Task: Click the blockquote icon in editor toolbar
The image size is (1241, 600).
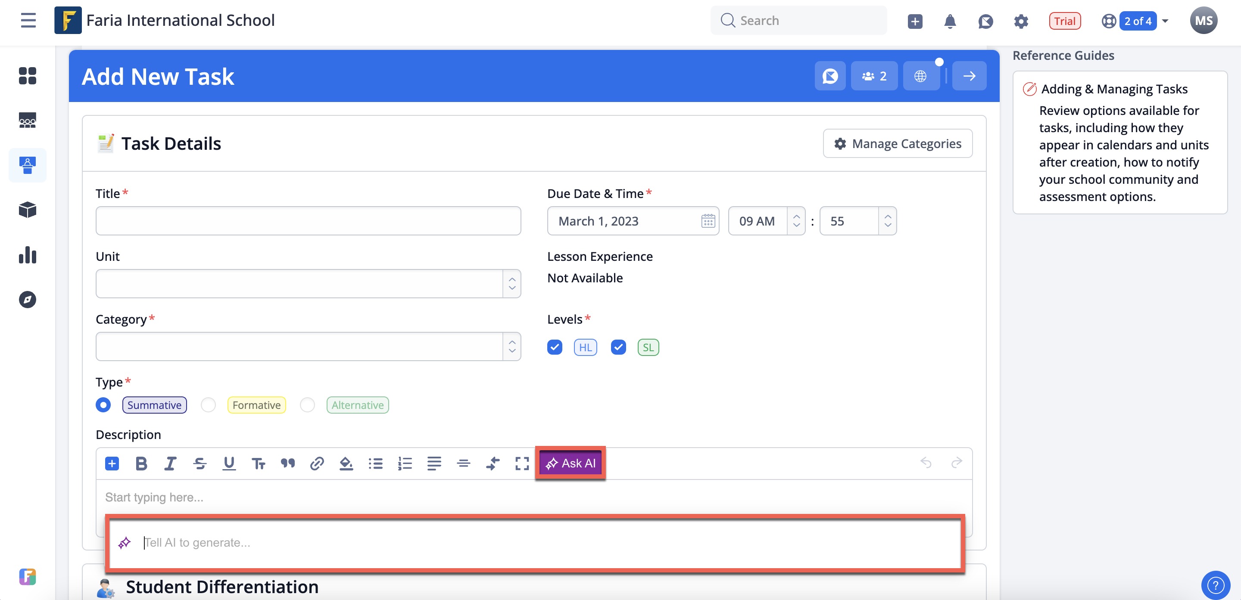Action: (x=287, y=464)
